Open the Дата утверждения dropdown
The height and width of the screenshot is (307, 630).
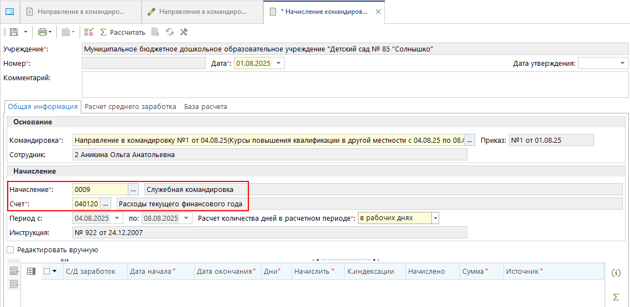point(623,64)
